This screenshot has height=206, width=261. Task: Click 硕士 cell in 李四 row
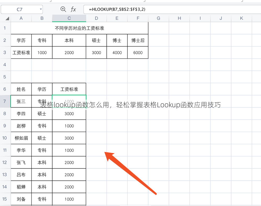pyautogui.click(x=42, y=113)
